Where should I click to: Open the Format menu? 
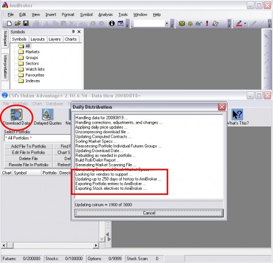[68, 14]
